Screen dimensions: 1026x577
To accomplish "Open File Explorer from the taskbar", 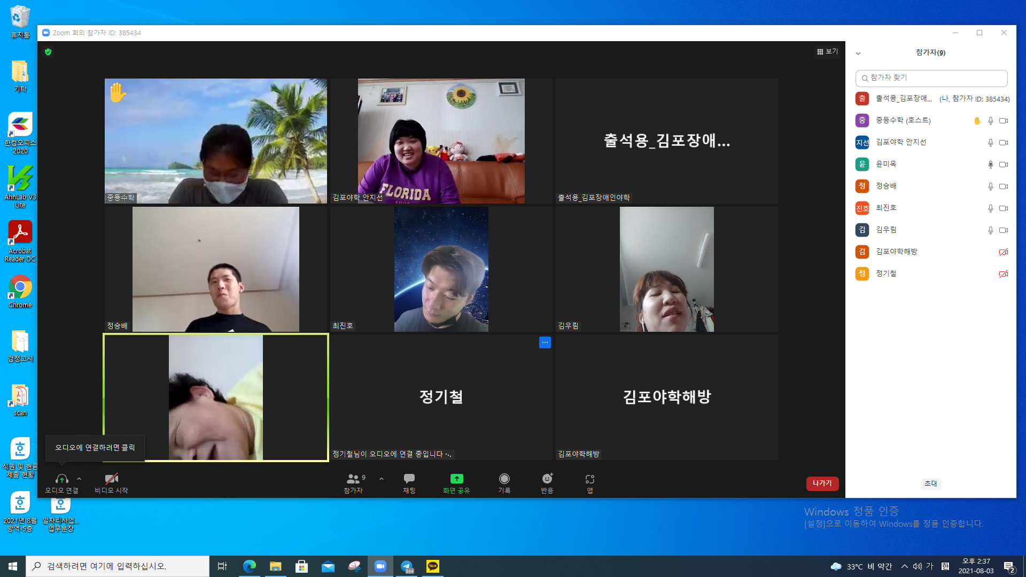I will click(x=275, y=566).
